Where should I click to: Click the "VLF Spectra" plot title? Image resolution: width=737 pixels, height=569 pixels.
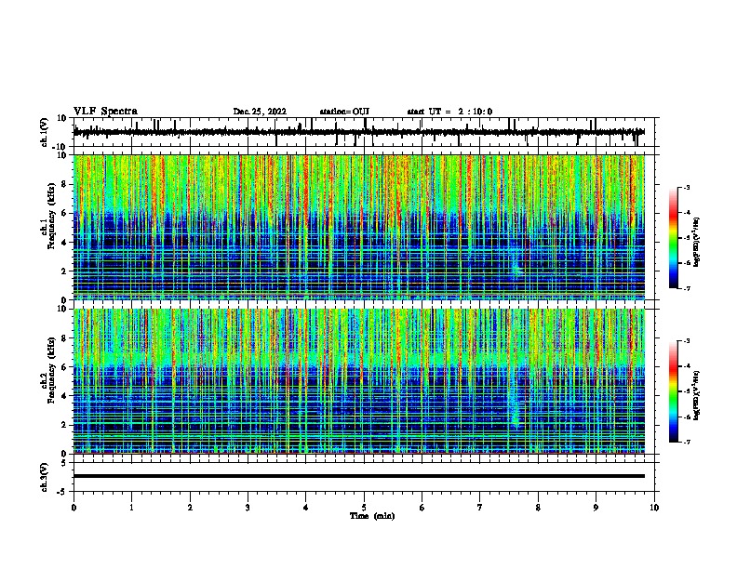click(x=105, y=112)
